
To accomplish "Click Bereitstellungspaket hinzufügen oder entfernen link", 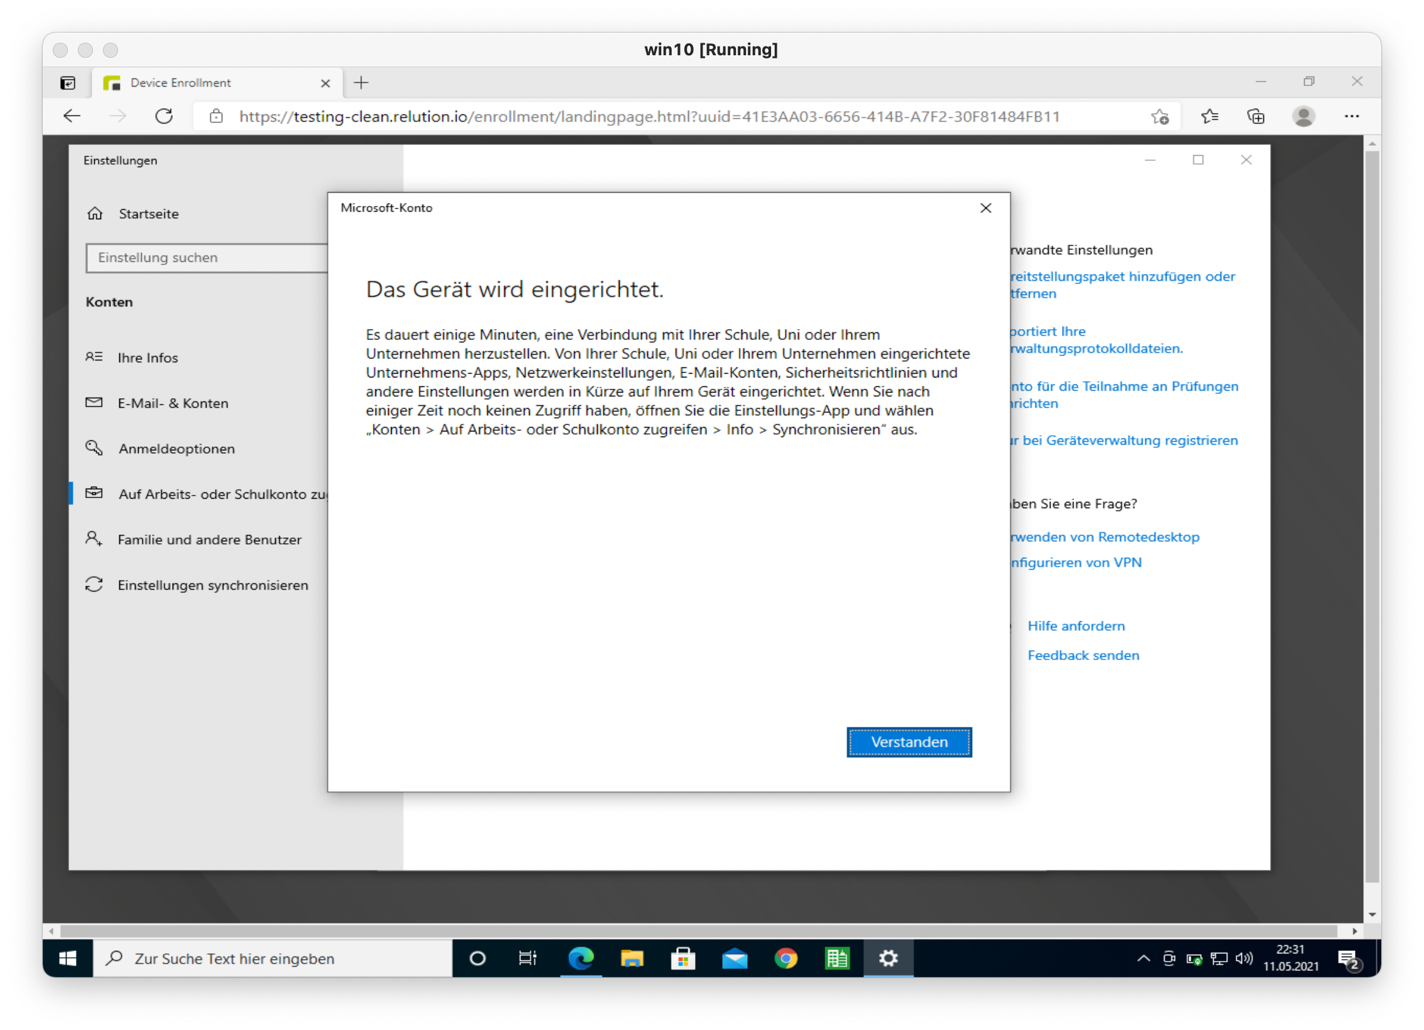I will pyautogui.click(x=1123, y=285).
